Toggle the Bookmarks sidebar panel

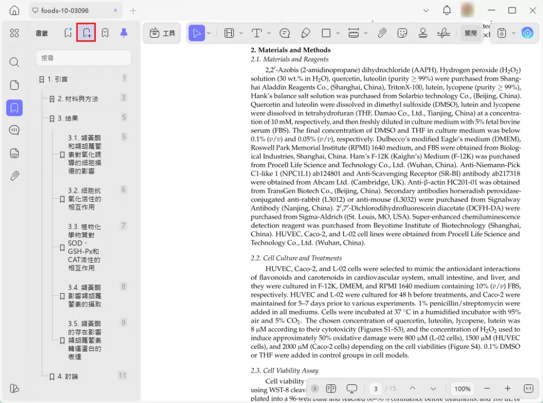pyautogui.click(x=14, y=108)
